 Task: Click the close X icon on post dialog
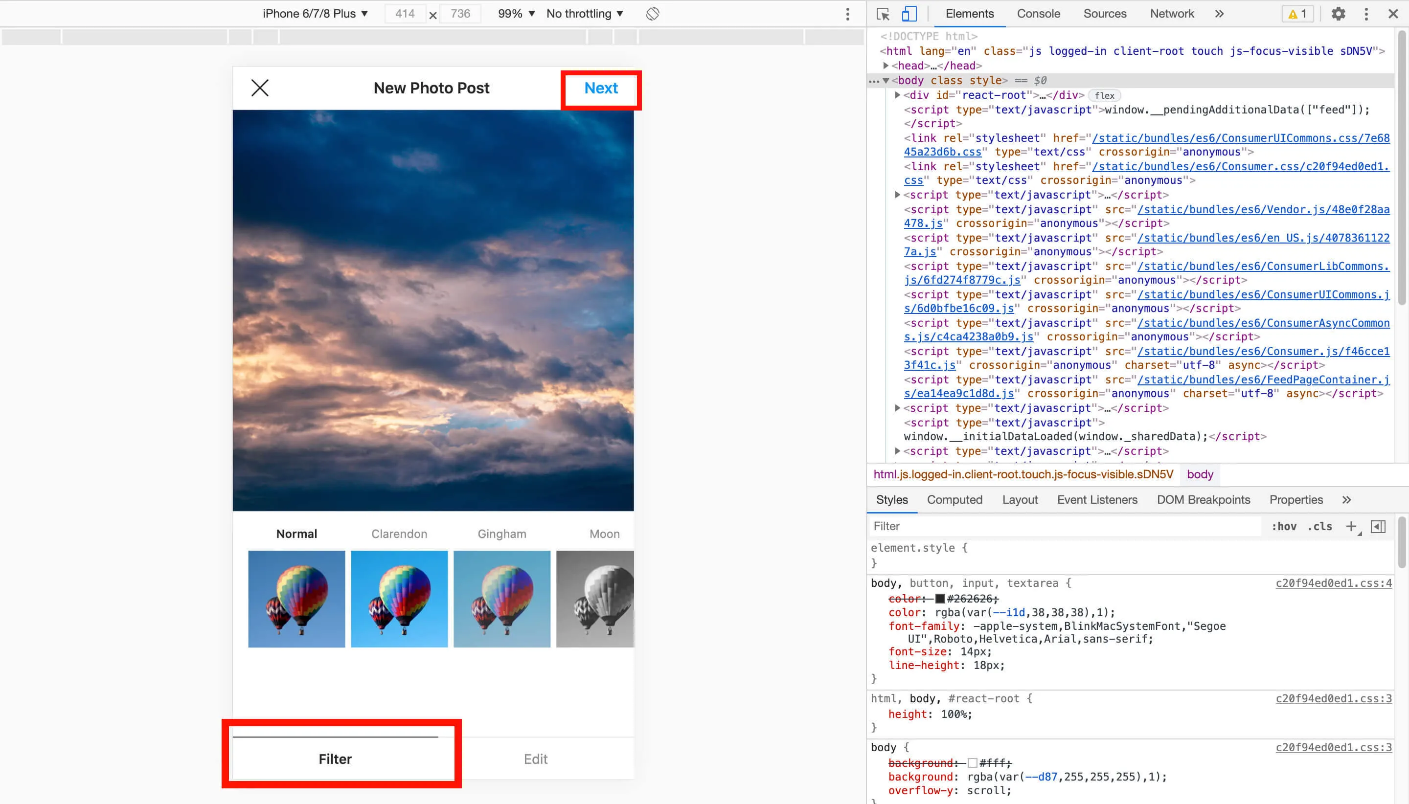(260, 88)
